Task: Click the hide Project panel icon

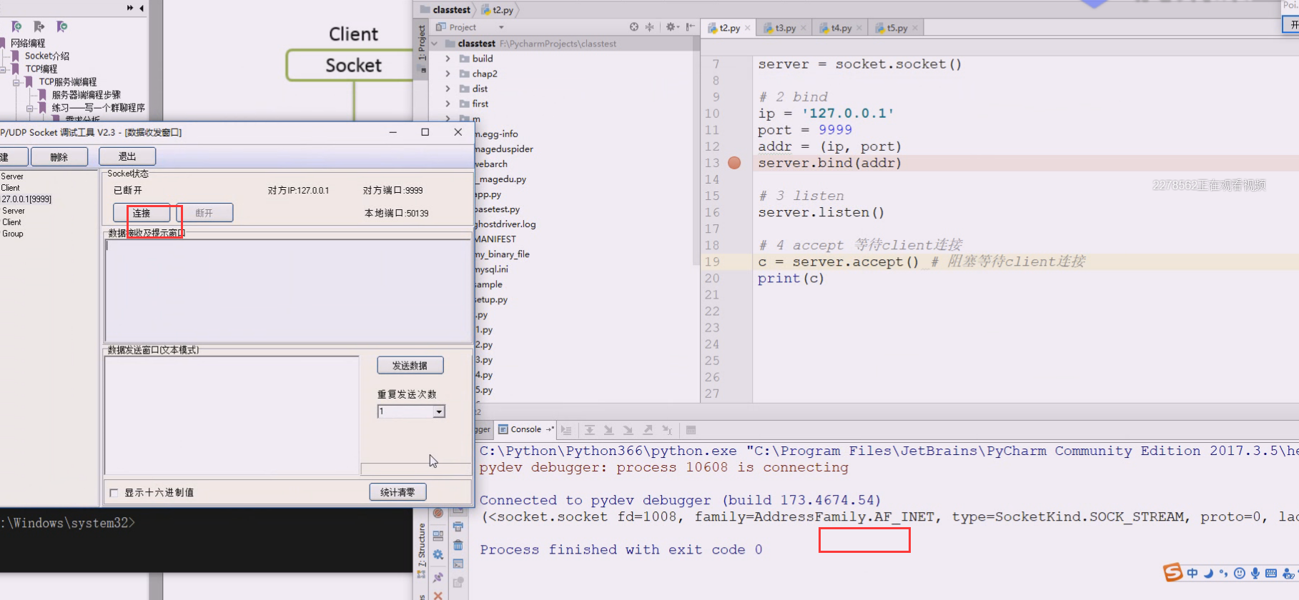Action: pos(690,27)
